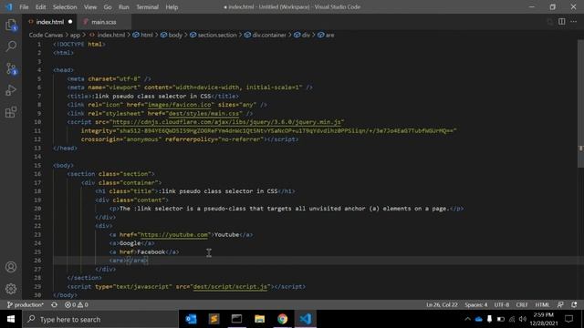Viewport: 584px width, 328px height.
Task: Launch Outlook from the taskbar
Action: pyautogui.click(x=191, y=319)
